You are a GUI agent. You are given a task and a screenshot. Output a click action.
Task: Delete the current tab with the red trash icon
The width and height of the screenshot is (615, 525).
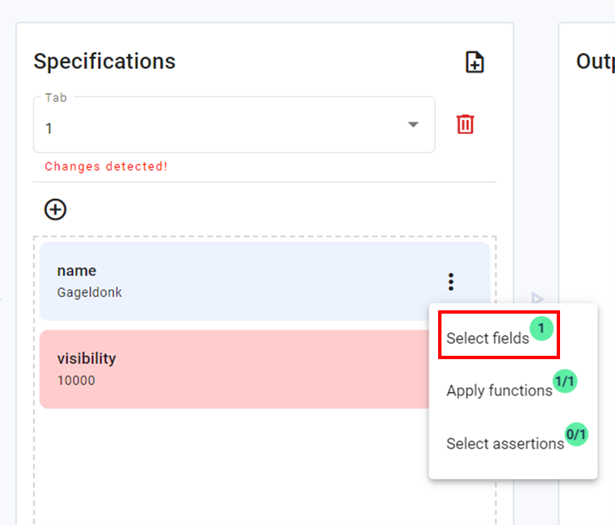(465, 124)
